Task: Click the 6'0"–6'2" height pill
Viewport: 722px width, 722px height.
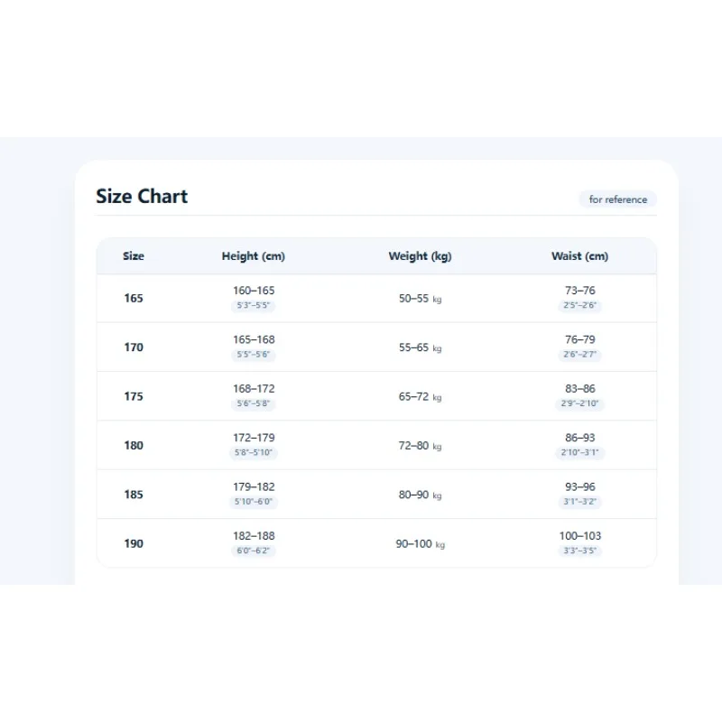Action: click(254, 551)
